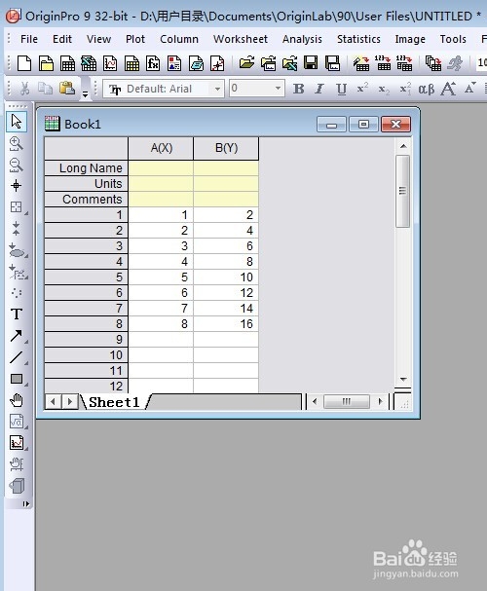Click Import Single ASCII icon

pyautogui.click(x=383, y=63)
